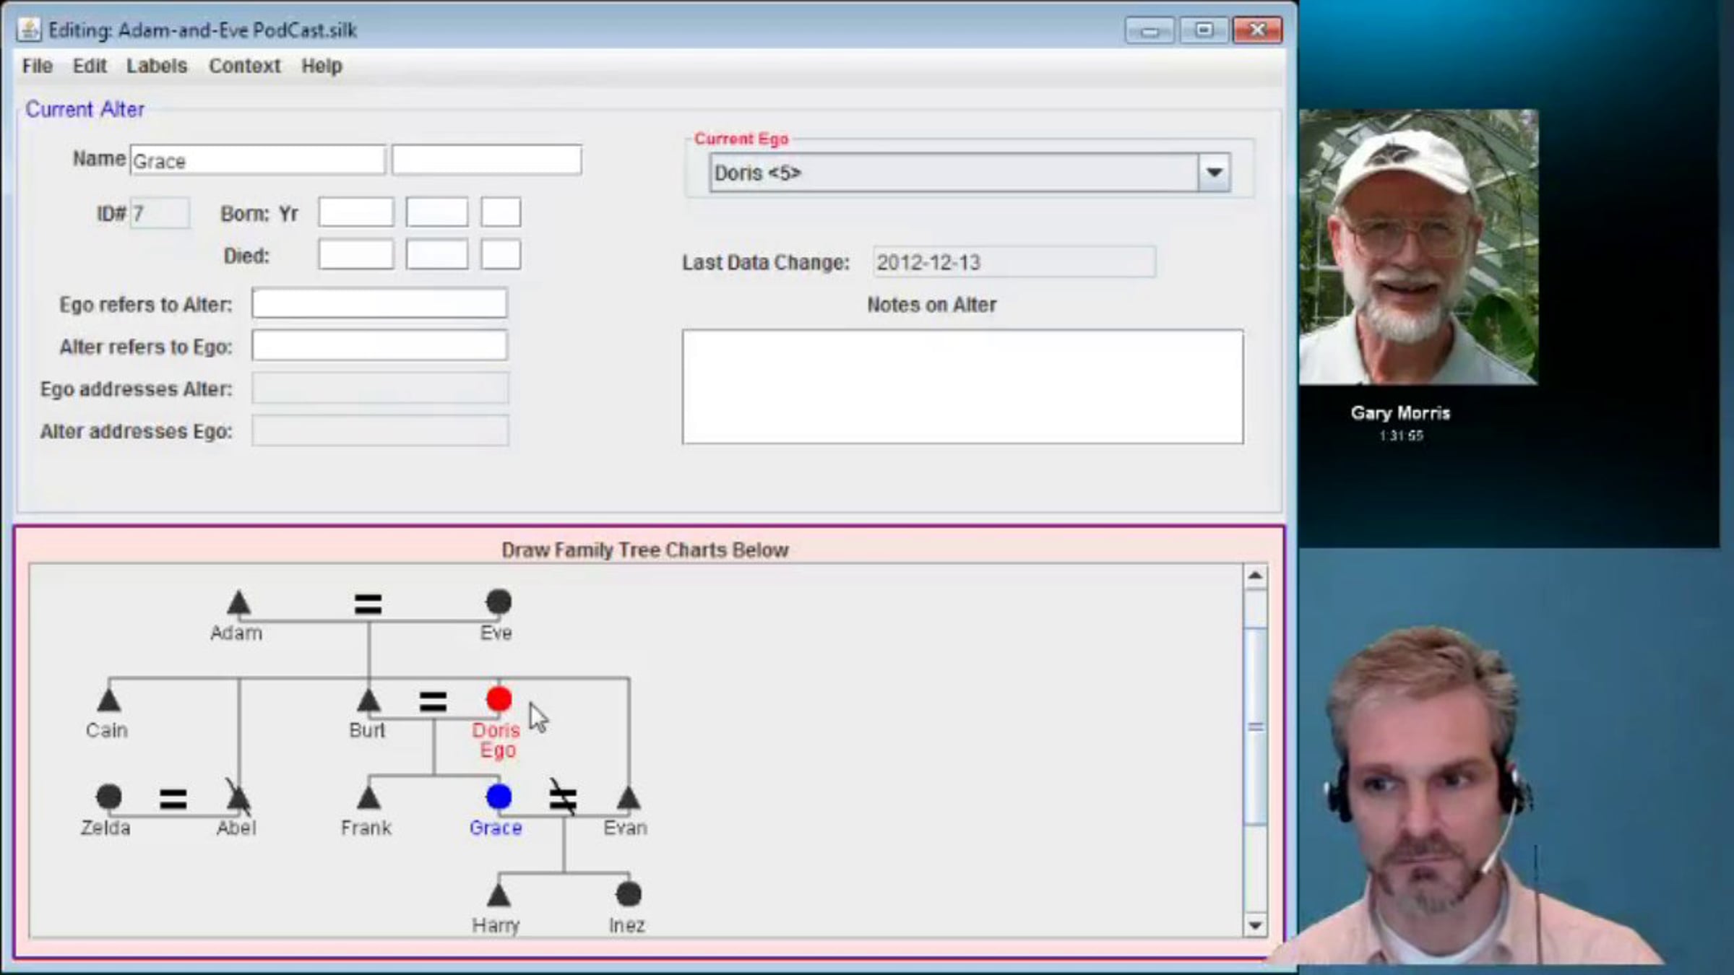Image resolution: width=1734 pixels, height=975 pixels.
Task: Click Inez's circle symbol
Action: tap(629, 894)
